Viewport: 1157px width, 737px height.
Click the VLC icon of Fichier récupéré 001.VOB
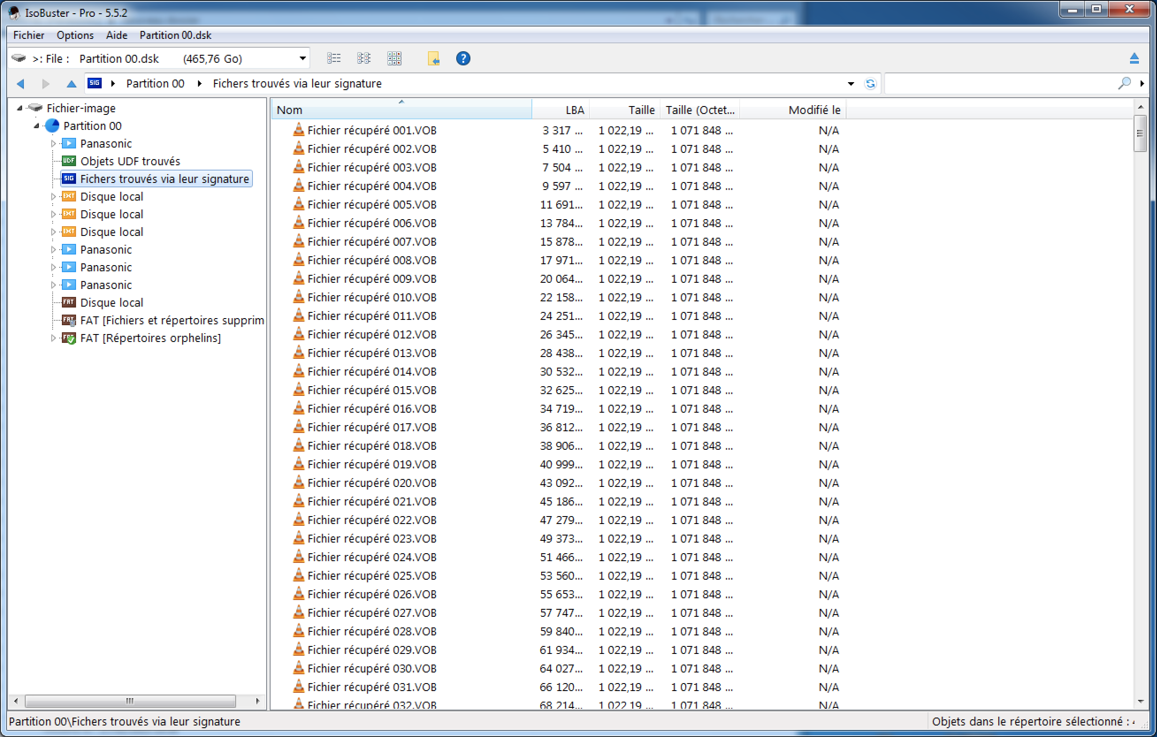click(x=298, y=129)
